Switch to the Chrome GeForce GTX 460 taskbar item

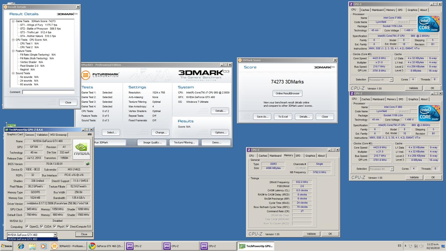tap(106, 246)
